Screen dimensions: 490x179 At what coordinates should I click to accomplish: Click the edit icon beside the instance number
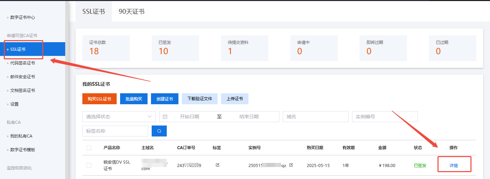[291, 165]
